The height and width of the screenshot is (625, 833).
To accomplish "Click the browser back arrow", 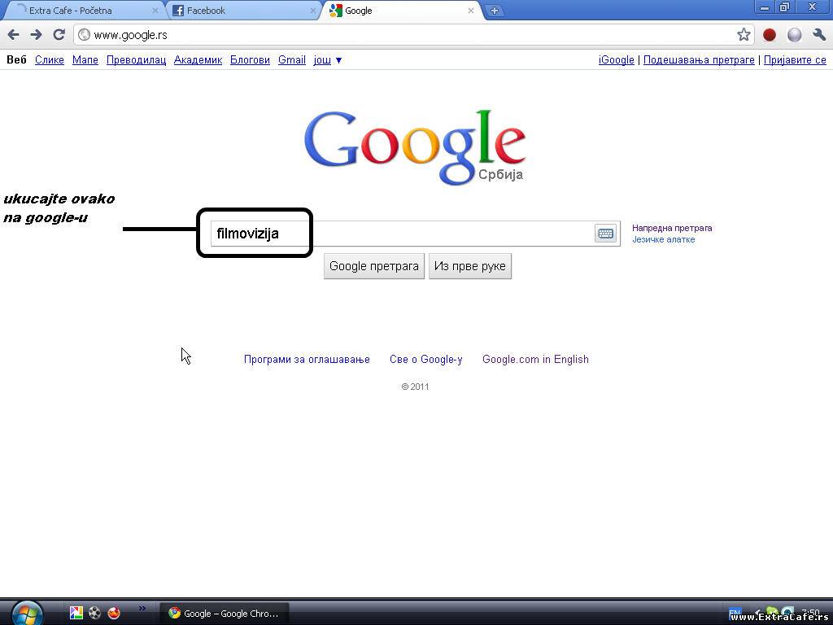I will coord(13,34).
